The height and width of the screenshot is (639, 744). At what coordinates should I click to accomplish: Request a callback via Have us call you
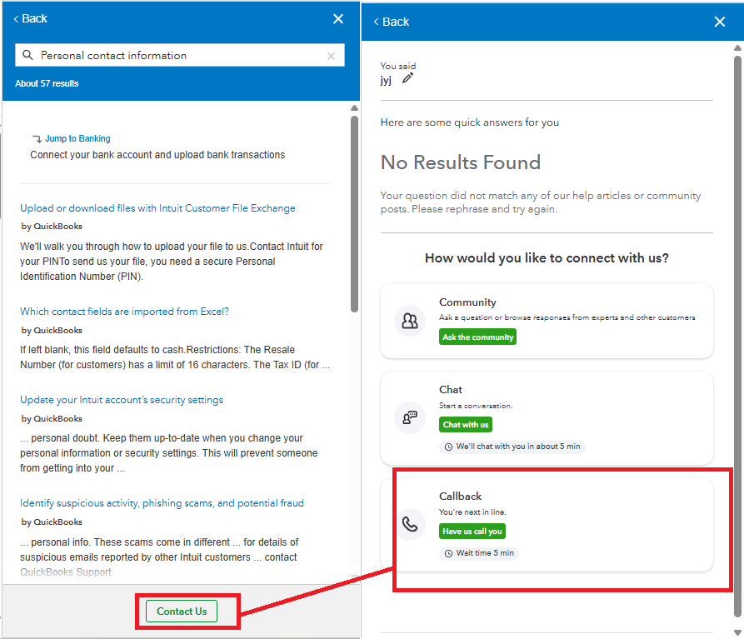(472, 531)
